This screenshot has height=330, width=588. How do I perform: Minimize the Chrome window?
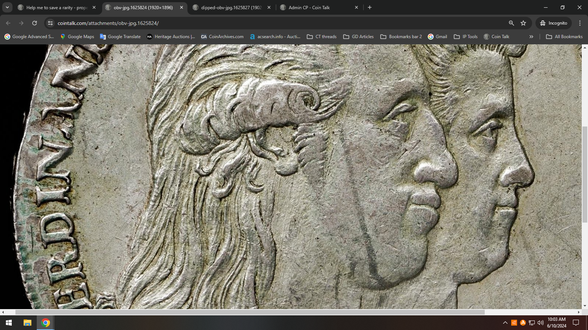coord(546,7)
